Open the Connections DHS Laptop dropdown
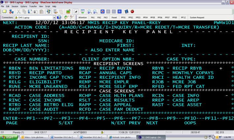This screenshot has height=140, width=234. [54, 17]
